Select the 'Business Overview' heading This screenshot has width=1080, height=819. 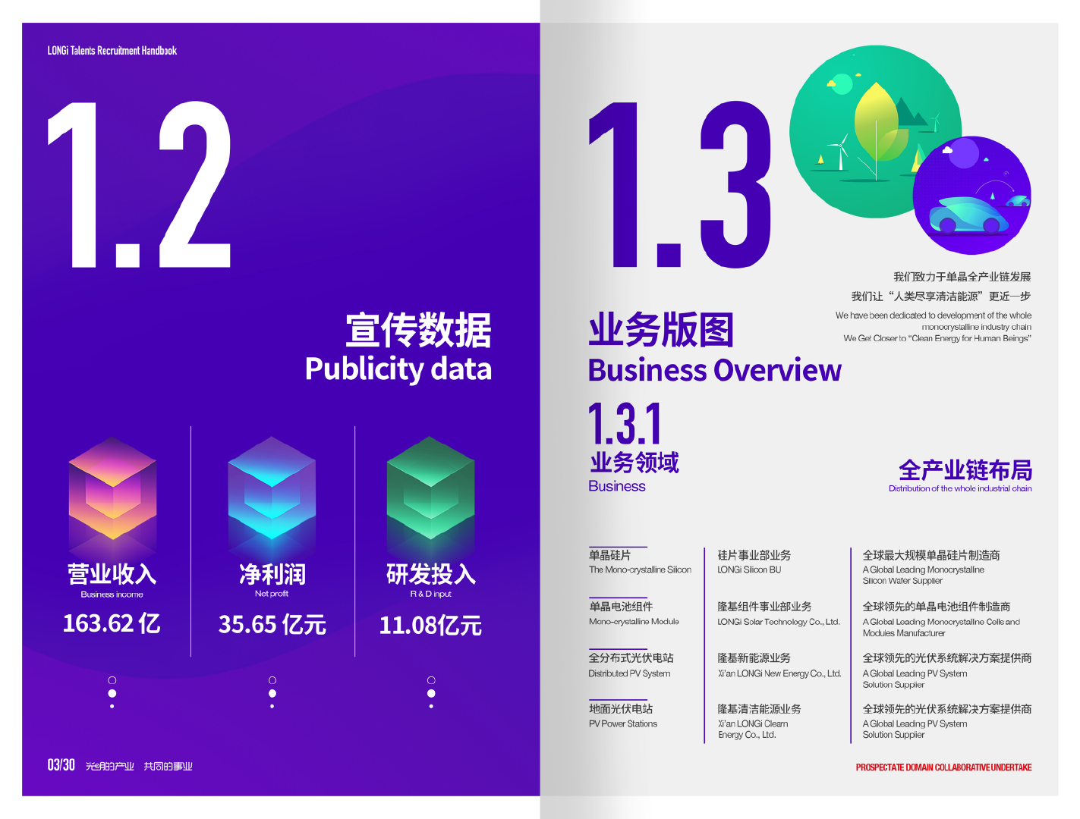[714, 371]
